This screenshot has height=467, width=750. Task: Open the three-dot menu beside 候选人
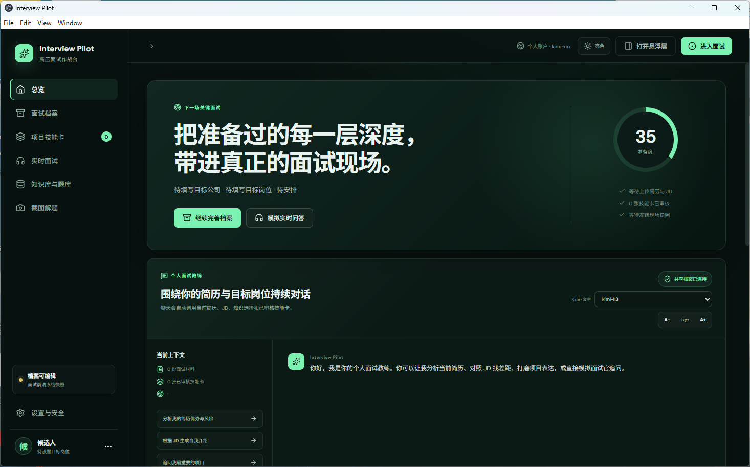coord(108,447)
